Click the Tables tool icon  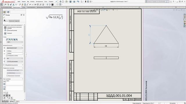[60, 5]
